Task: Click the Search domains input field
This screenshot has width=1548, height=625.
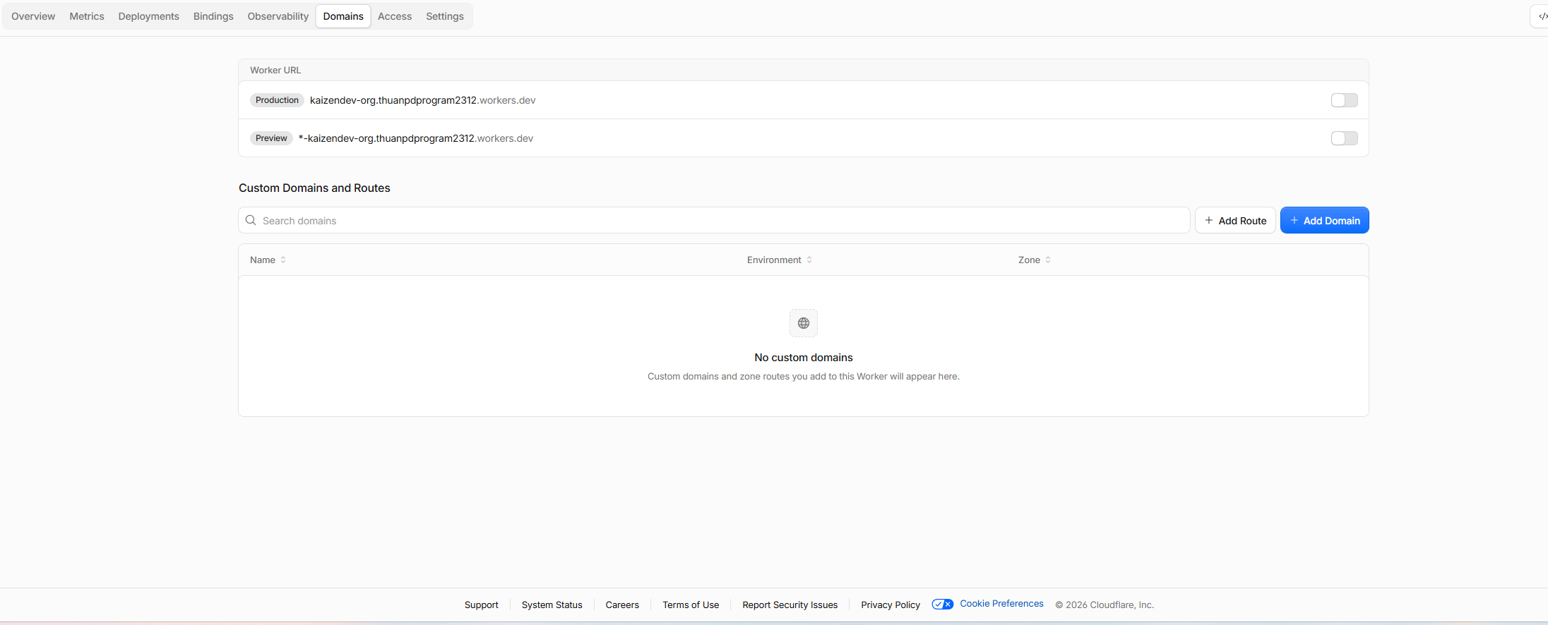Action: tap(714, 220)
